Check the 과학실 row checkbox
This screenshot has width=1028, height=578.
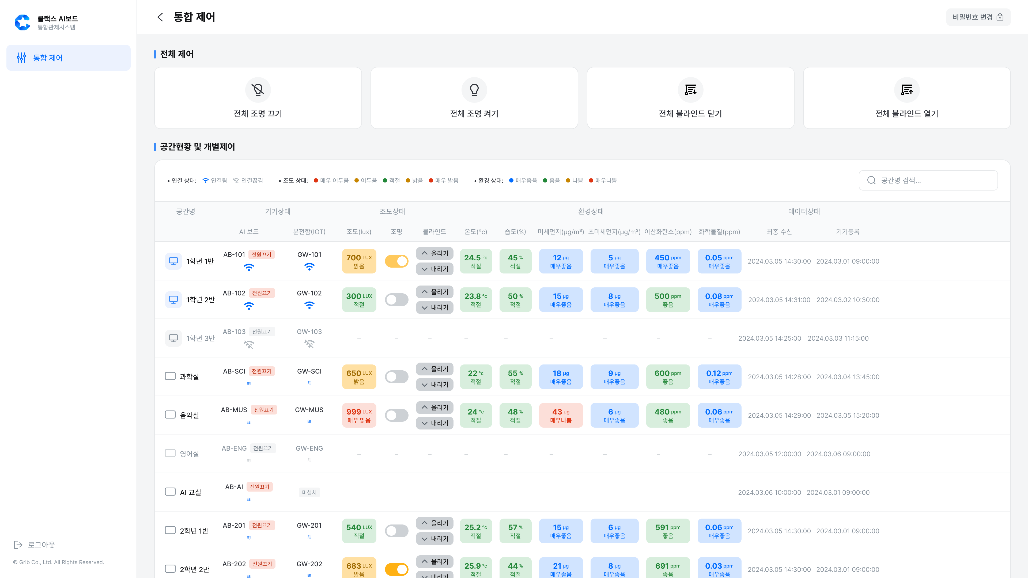pyautogui.click(x=170, y=376)
